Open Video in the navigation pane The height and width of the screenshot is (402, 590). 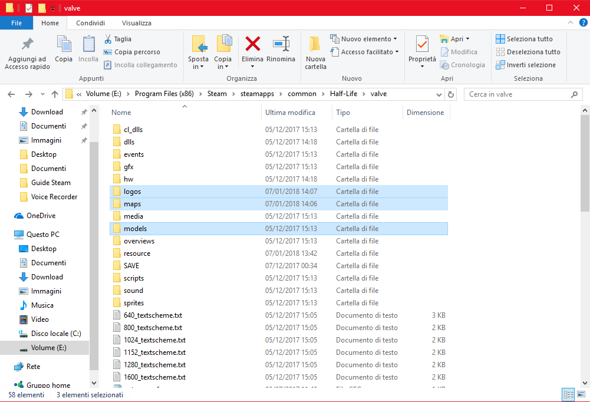(40, 319)
